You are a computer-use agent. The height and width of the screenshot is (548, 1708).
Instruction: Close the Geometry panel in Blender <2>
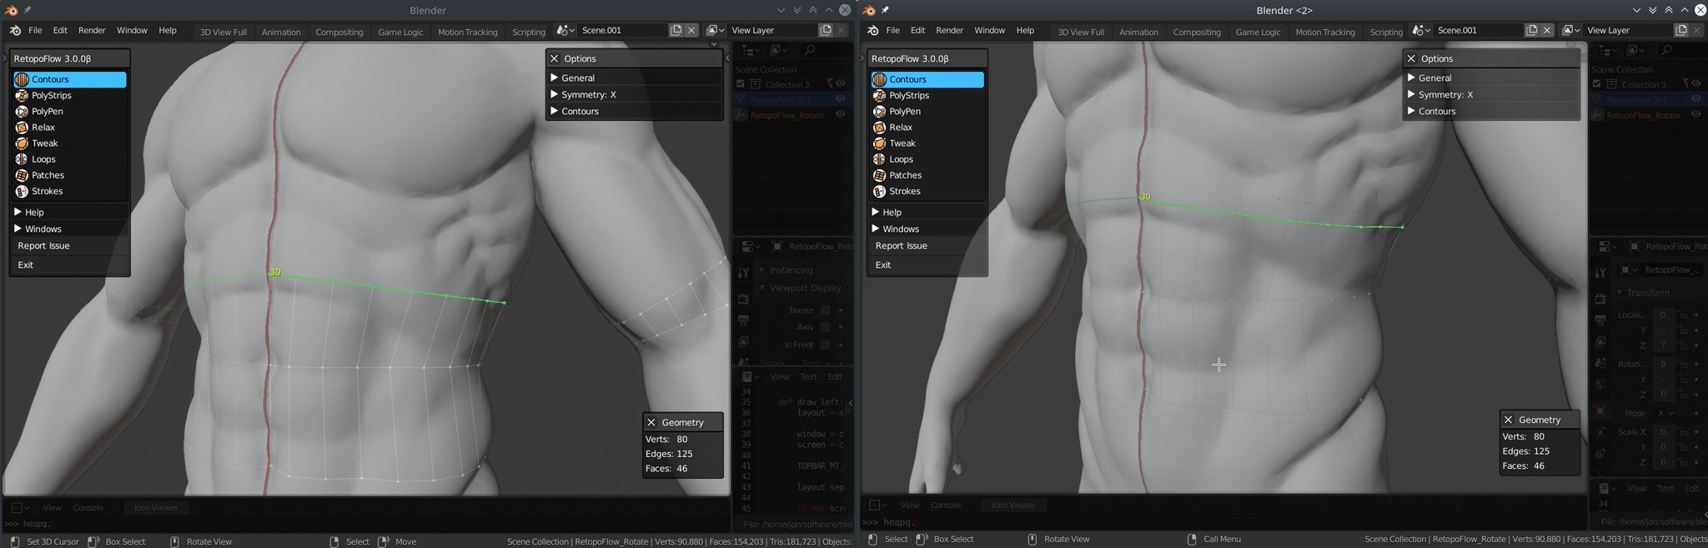(1508, 420)
